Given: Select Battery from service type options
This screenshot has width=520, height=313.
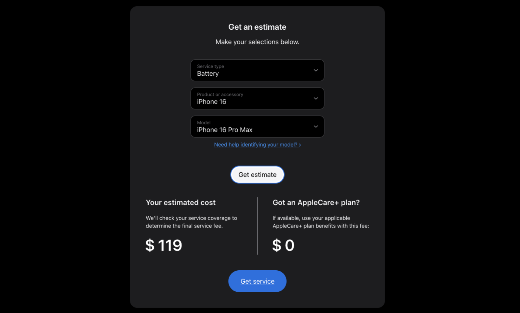Looking at the screenshot, I should click(x=257, y=70).
